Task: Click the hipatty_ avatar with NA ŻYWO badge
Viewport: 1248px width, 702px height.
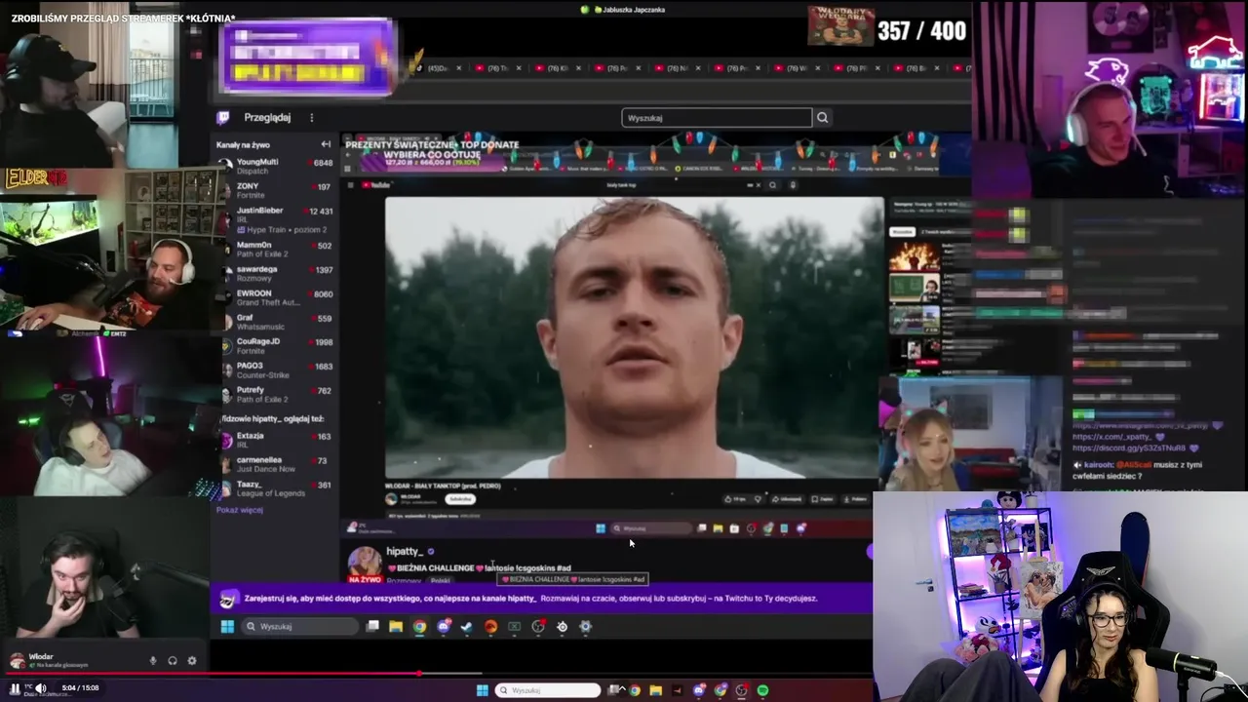Action: 366,565
